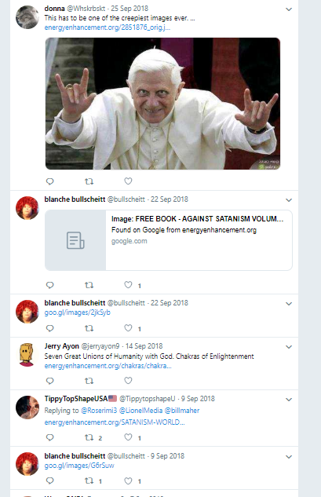This screenshot has width=321, height=497.
Task: Open the chevron menu on TippyTopShapeUSA's tweet
Action: coord(289,400)
